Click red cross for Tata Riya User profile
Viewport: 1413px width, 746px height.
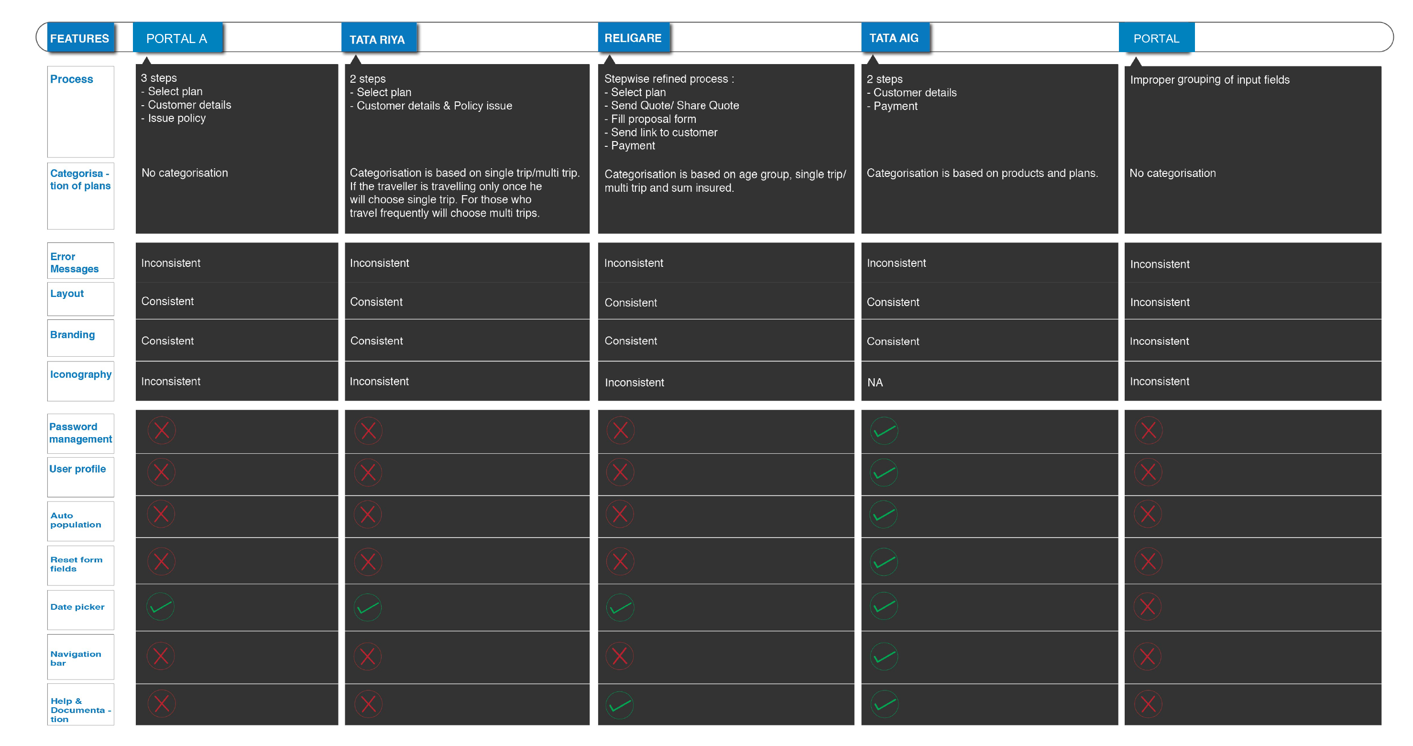pyautogui.click(x=368, y=472)
